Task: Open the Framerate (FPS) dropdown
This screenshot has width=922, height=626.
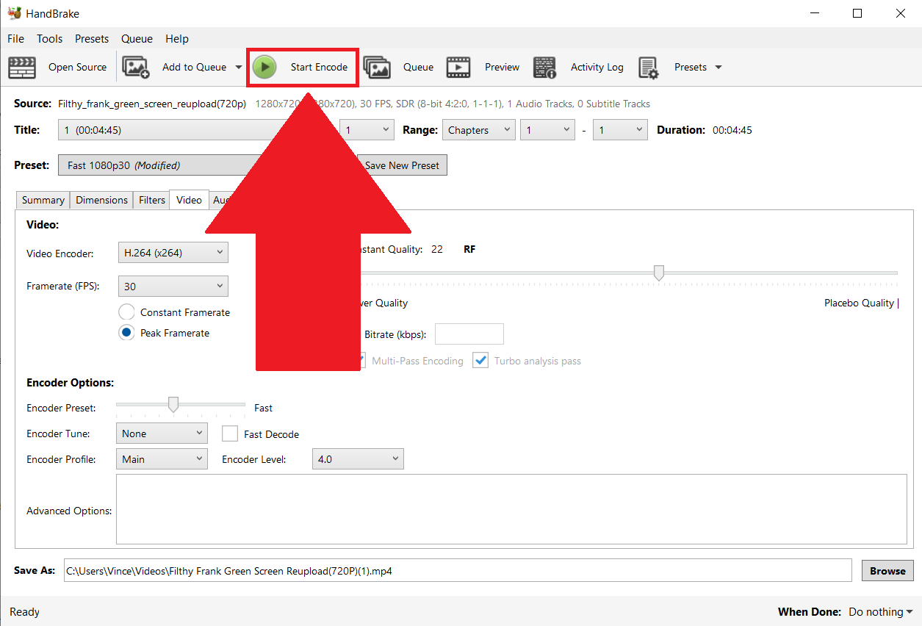Action: 173,286
